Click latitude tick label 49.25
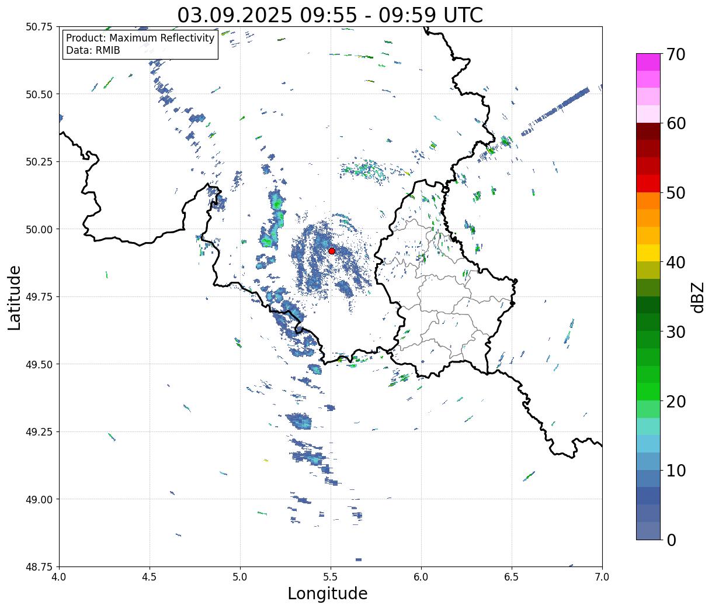The image size is (712, 608). pos(39,432)
